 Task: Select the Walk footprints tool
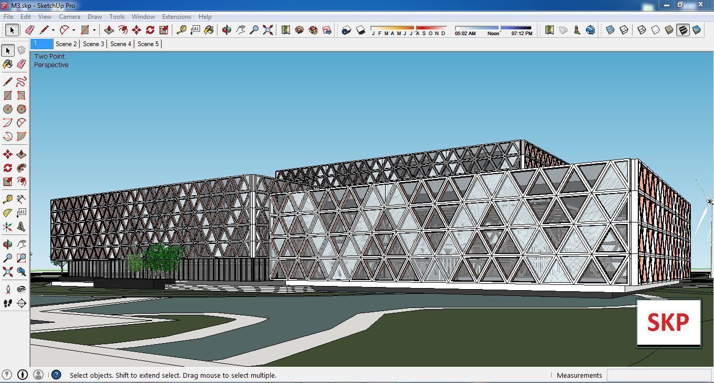click(x=7, y=303)
